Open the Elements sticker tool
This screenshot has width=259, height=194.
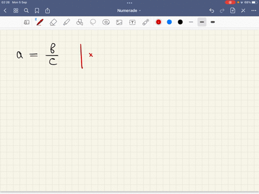point(106,22)
